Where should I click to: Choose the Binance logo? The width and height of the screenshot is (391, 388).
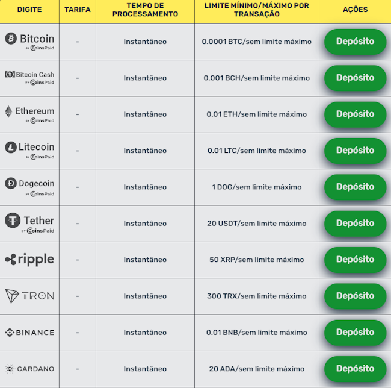tap(29, 333)
